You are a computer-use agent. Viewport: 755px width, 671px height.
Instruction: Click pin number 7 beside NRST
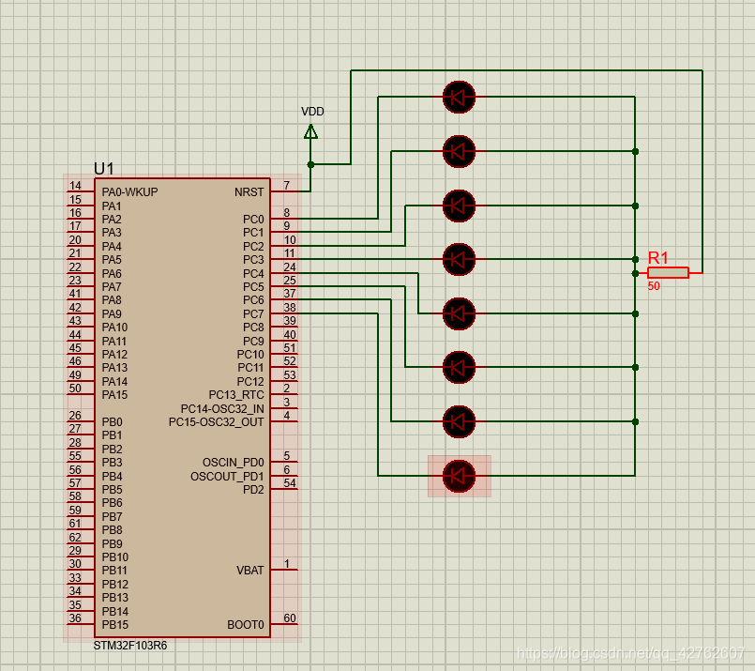click(x=286, y=186)
